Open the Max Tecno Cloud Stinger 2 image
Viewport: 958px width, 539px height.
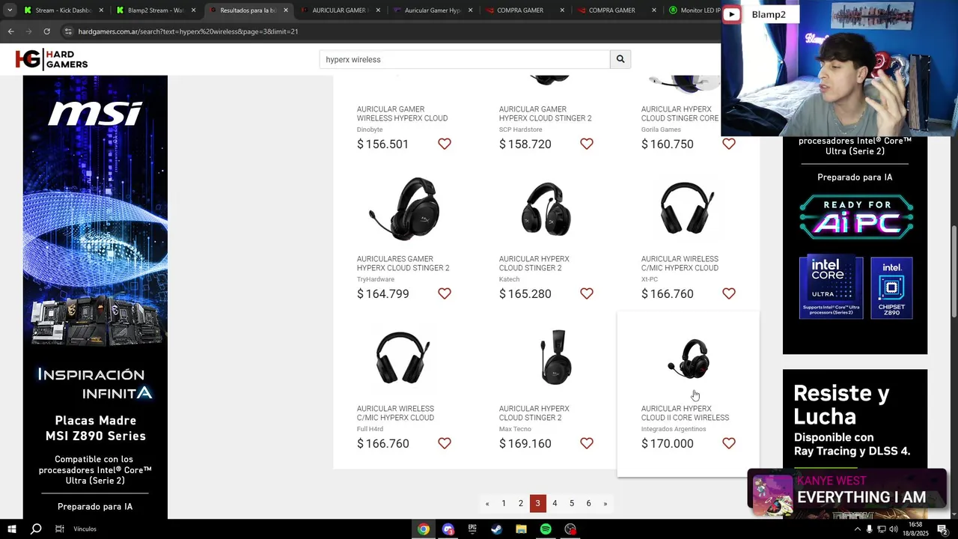pyautogui.click(x=556, y=357)
